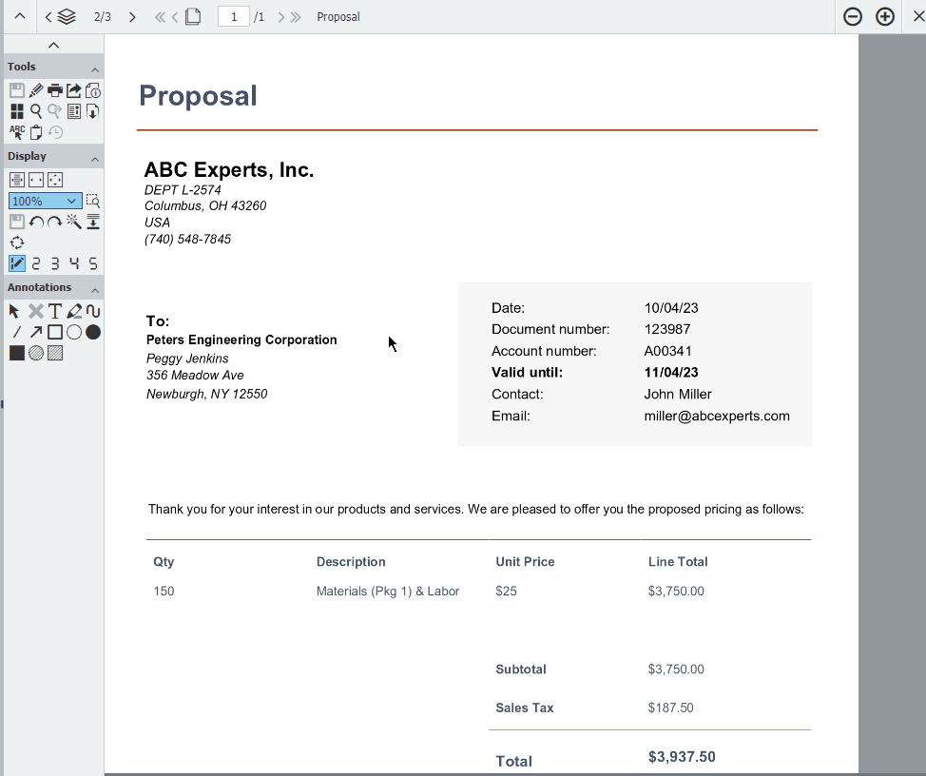This screenshot has height=776, width=926.
Task: Switch to annotation layer 2
Action: coord(36,263)
